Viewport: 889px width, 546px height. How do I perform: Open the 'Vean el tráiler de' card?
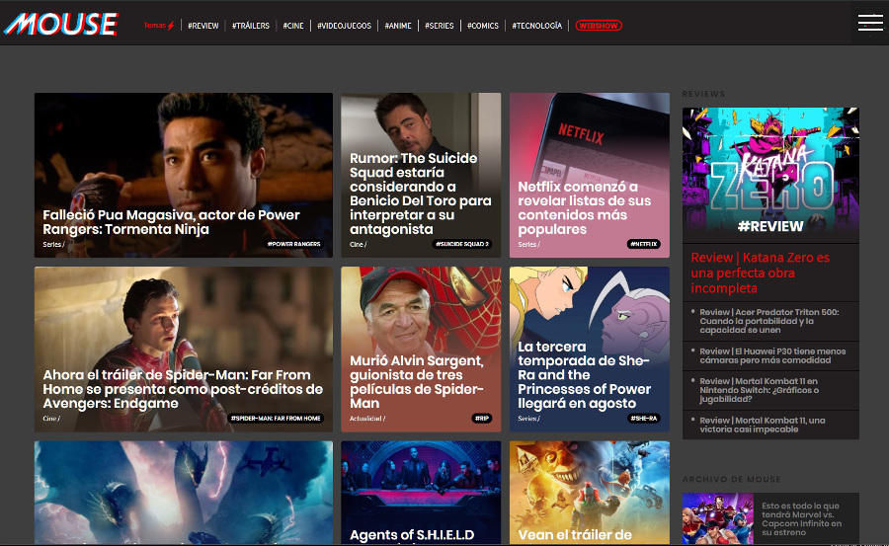590,492
